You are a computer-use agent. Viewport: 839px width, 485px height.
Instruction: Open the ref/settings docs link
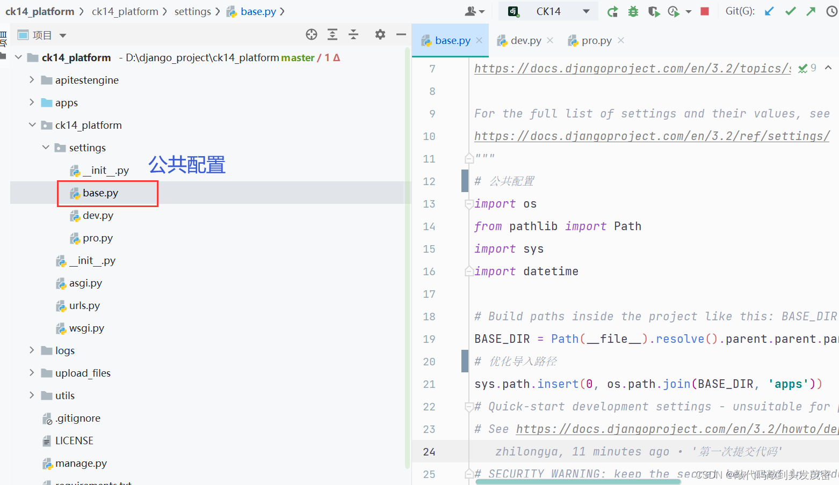(652, 136)
